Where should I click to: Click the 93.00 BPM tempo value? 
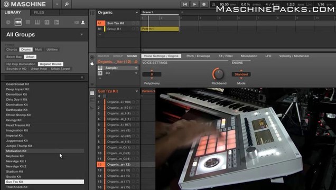coord(225,4)
